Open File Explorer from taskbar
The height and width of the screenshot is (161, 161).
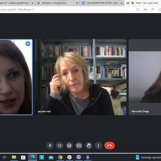[x=14, y=157]
